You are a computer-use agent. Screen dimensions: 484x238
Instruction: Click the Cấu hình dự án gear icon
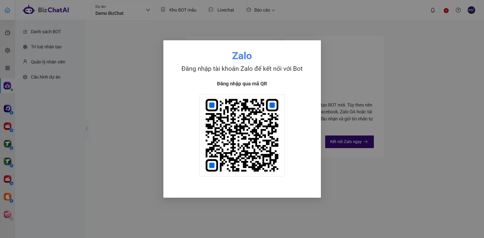(x=25, y=77)
